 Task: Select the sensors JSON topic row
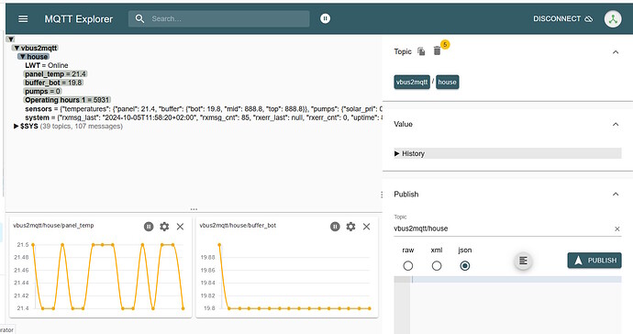click(x=203, y=109)
